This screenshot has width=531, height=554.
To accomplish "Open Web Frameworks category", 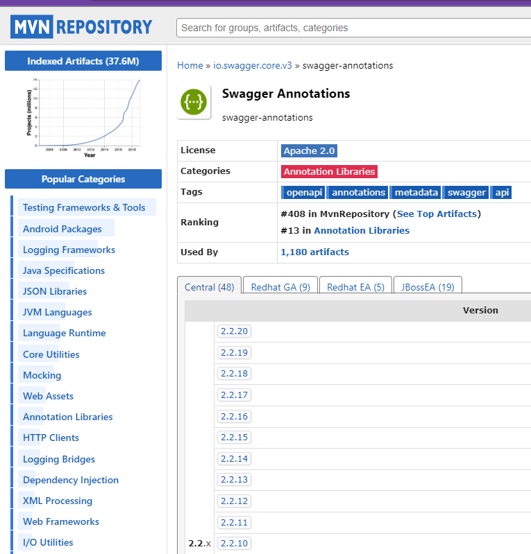I will (61, 522).
